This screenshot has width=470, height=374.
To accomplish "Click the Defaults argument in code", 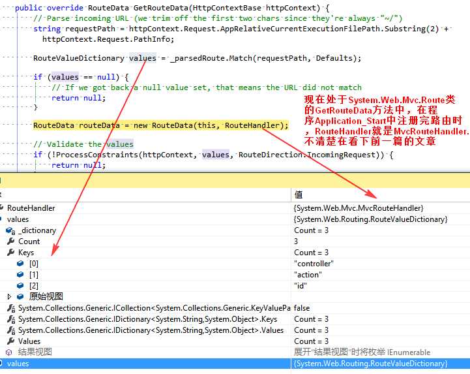I will [334, 58].
